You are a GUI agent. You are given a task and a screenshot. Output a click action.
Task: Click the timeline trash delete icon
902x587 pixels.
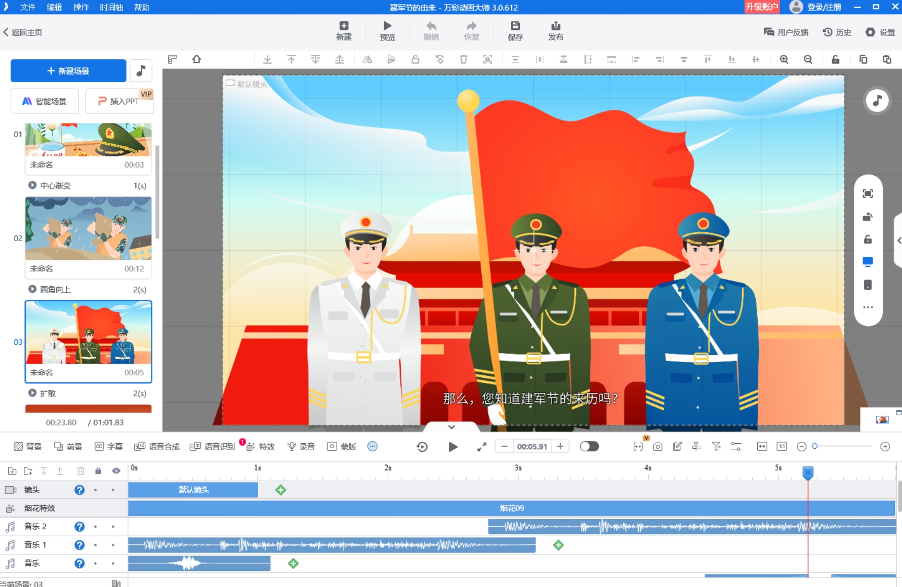point(80,471)
